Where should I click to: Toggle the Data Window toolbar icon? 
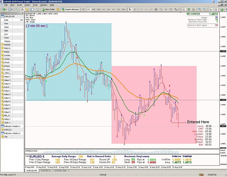(22, 9)
